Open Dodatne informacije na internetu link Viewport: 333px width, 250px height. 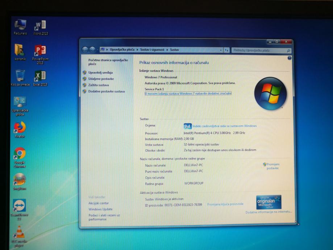[269, 212]
